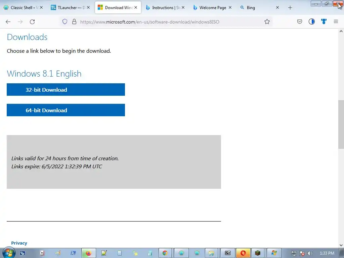Open the network tray icon
Screen dimensions: 344x258
(294, 253)
